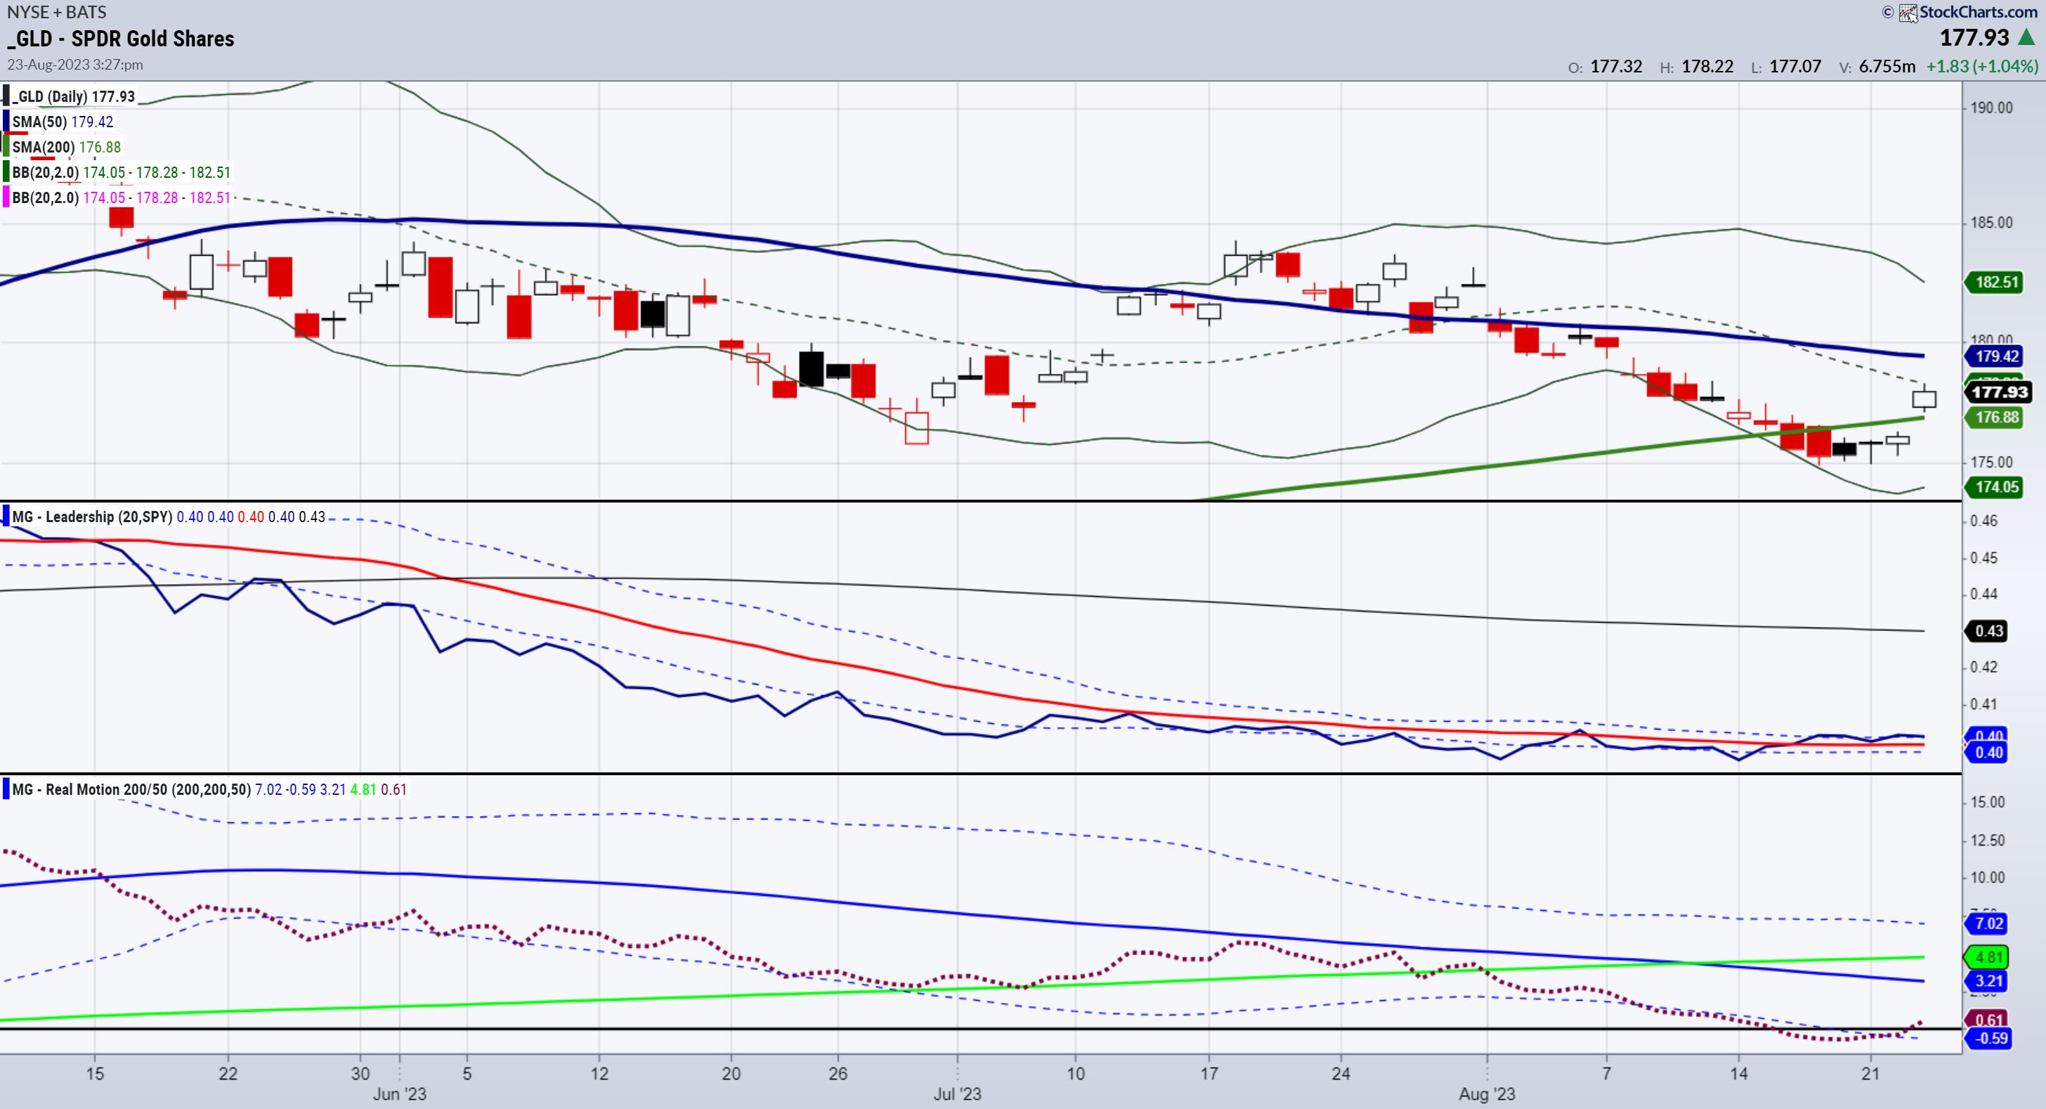Click the blue SMA(50) legend color marker
This screenshot has height=1109, width=2046.
(x=6, y=122)
